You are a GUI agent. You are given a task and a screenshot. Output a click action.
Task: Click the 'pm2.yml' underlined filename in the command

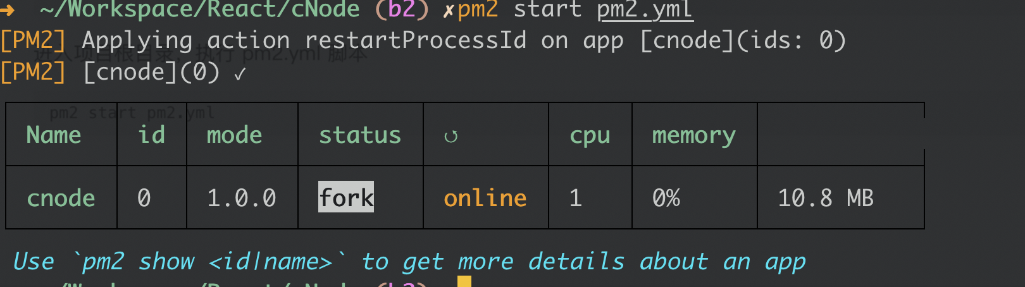(645, 9)
